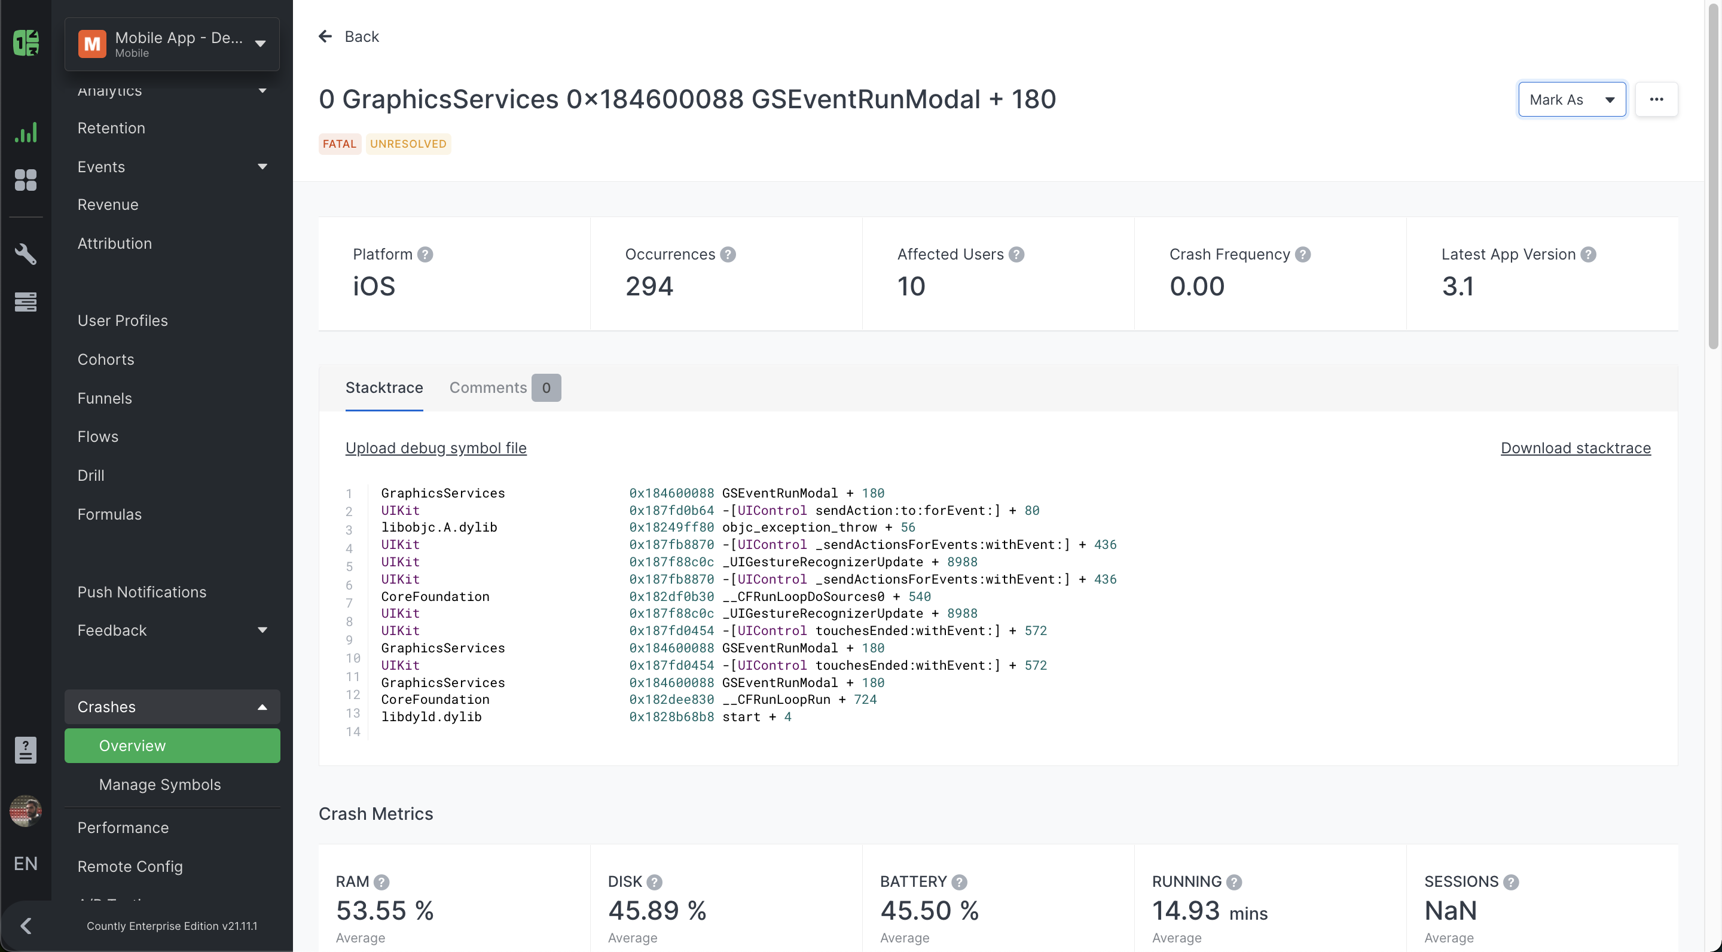Show Occurrences help tooltip icon
Viewport: 1722px width, 952px height.
point(728,255)
